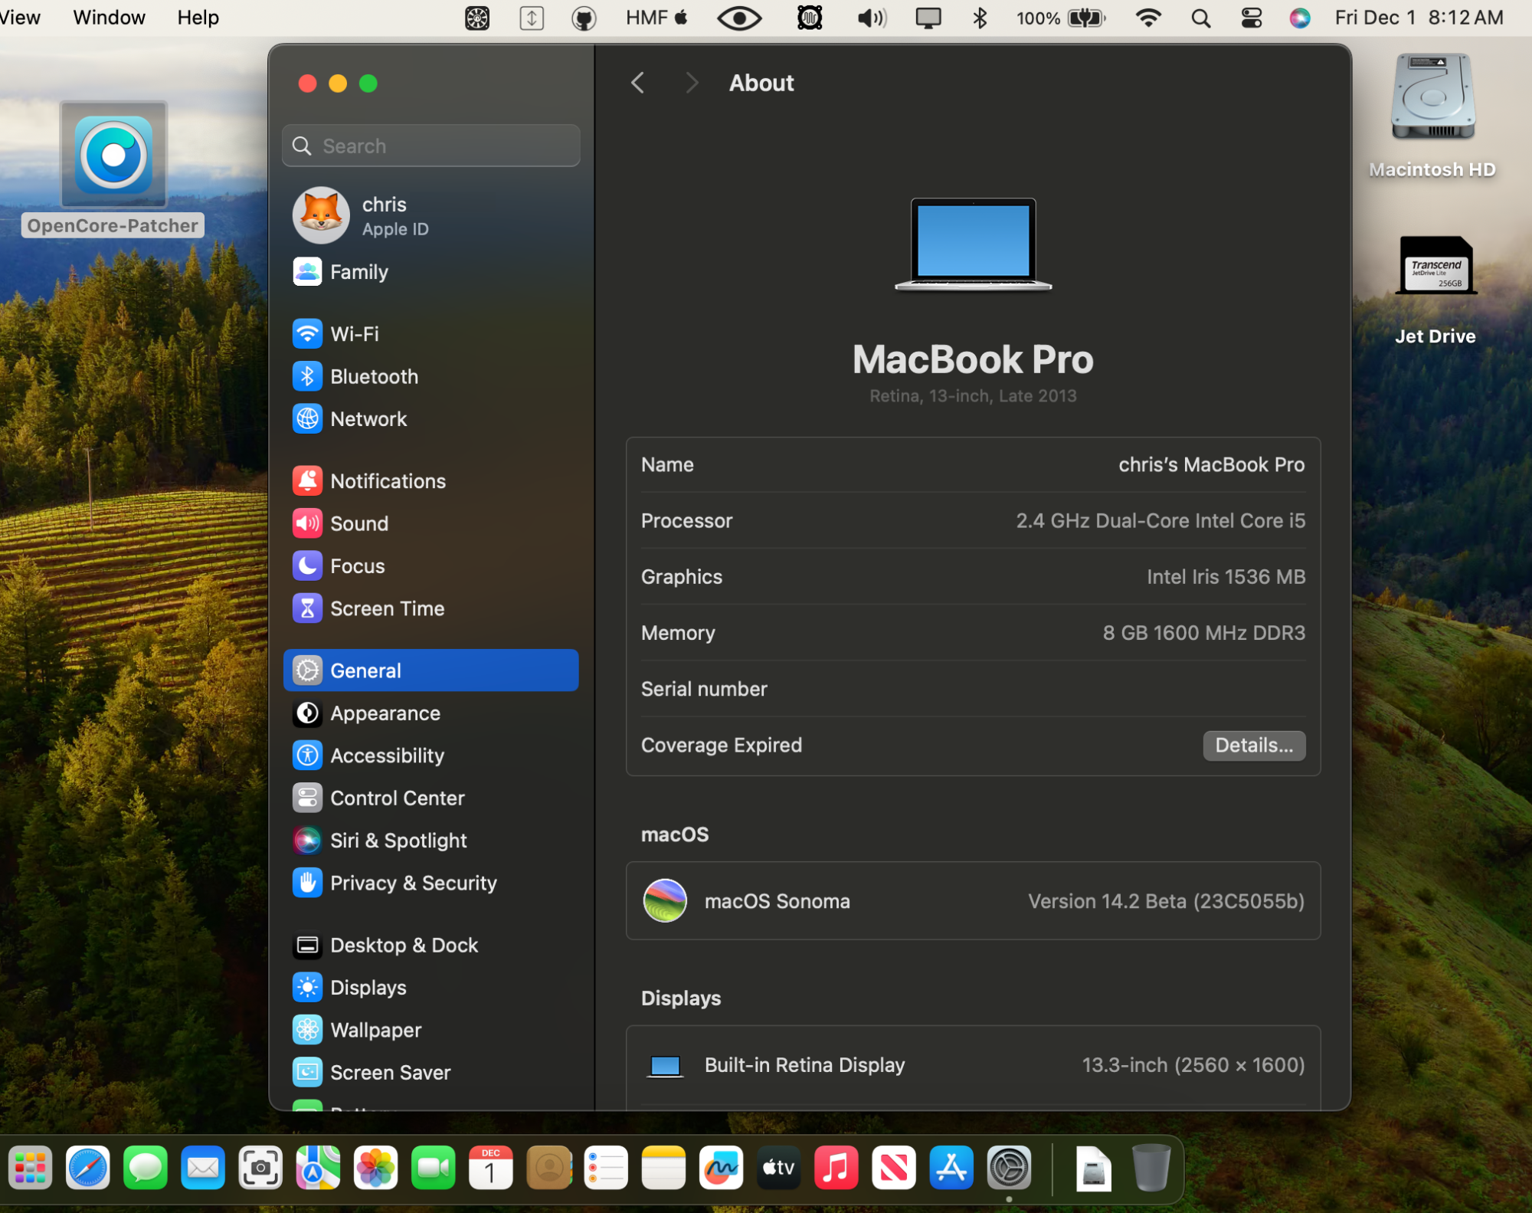Go forward with the right chevron
Image resolution: width=1532 pixels, height=1213 pixels.
click(x=692, y=83)
